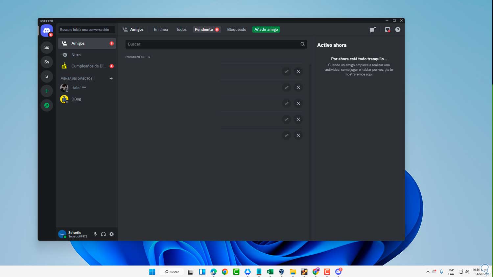Viewport: 493px width, 277px height.
Task: Open the Discord home direct messages icon
Action: pos(47,31)
